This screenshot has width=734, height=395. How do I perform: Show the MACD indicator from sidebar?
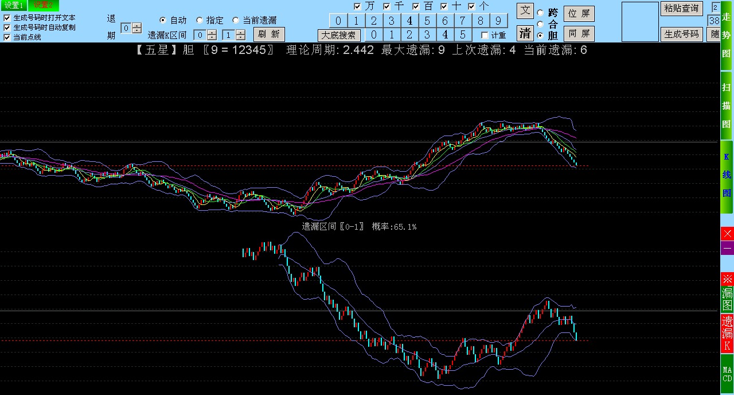point(727,374)
